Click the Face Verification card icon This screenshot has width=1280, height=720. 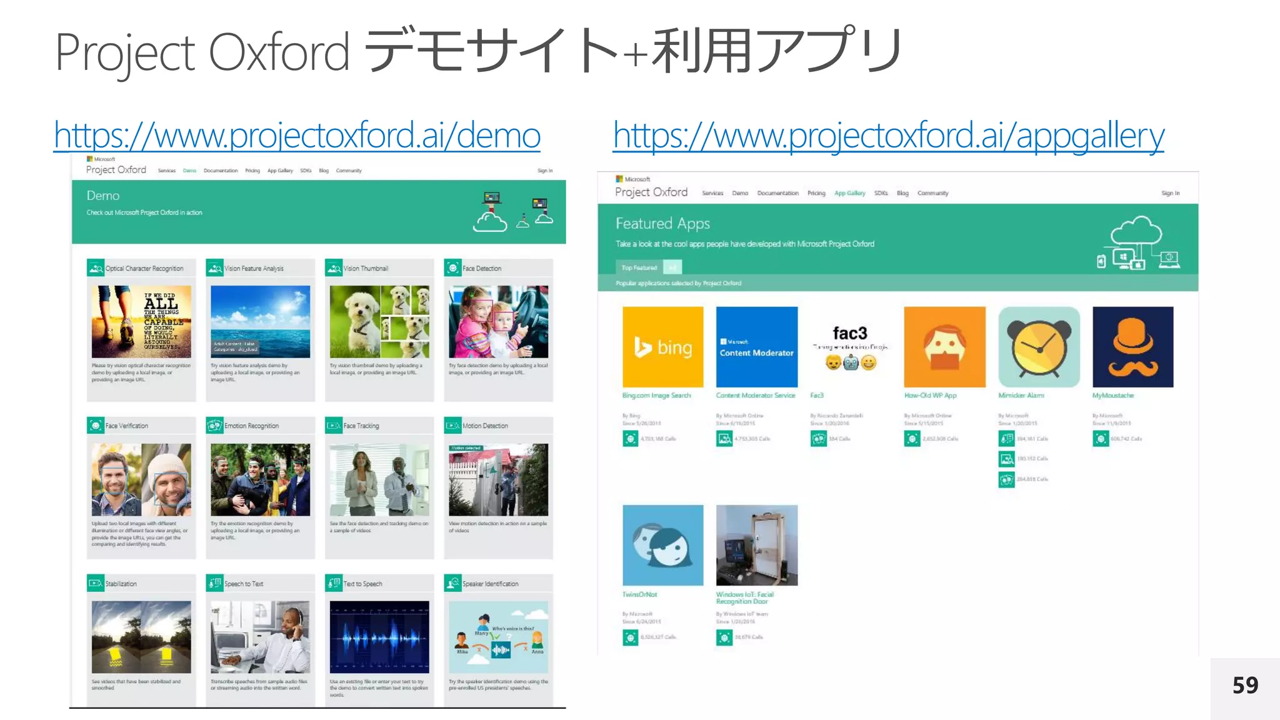point(96,426)
